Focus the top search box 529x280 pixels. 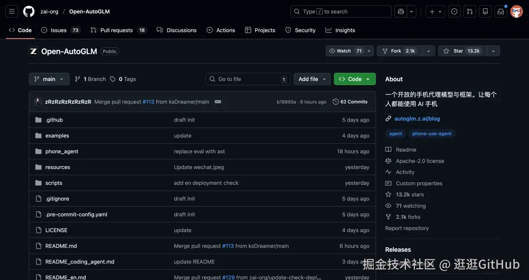341,11
